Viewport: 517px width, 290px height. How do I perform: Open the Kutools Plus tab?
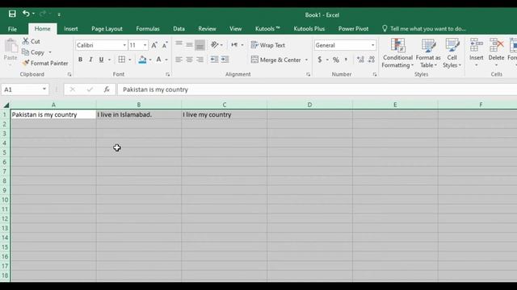pyautogui.click(x=309, y=29)
